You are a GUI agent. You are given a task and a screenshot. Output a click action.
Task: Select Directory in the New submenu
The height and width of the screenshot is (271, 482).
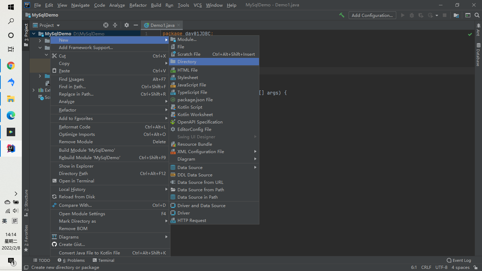[214, 62]
